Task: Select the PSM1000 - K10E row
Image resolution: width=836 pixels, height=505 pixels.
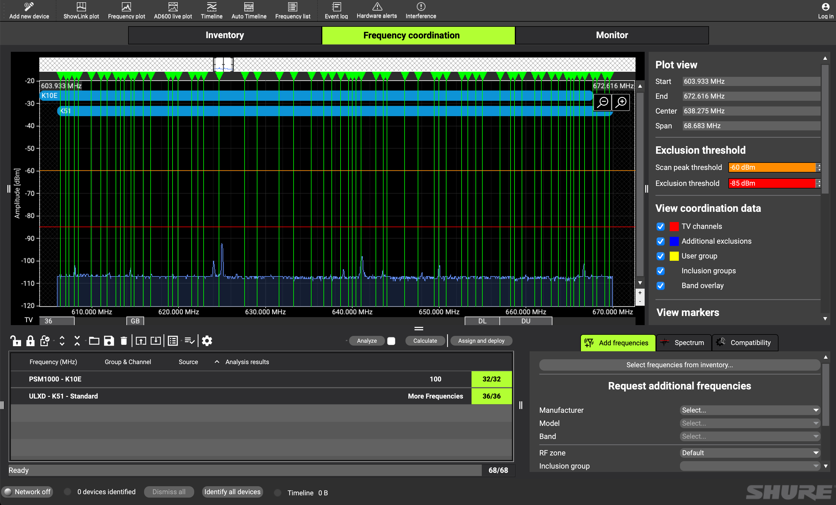Action: coord(261,379)
